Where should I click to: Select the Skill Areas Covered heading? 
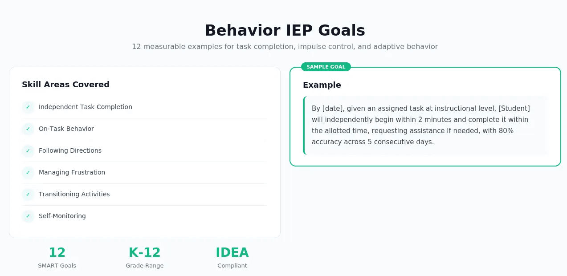coord(65,84)
